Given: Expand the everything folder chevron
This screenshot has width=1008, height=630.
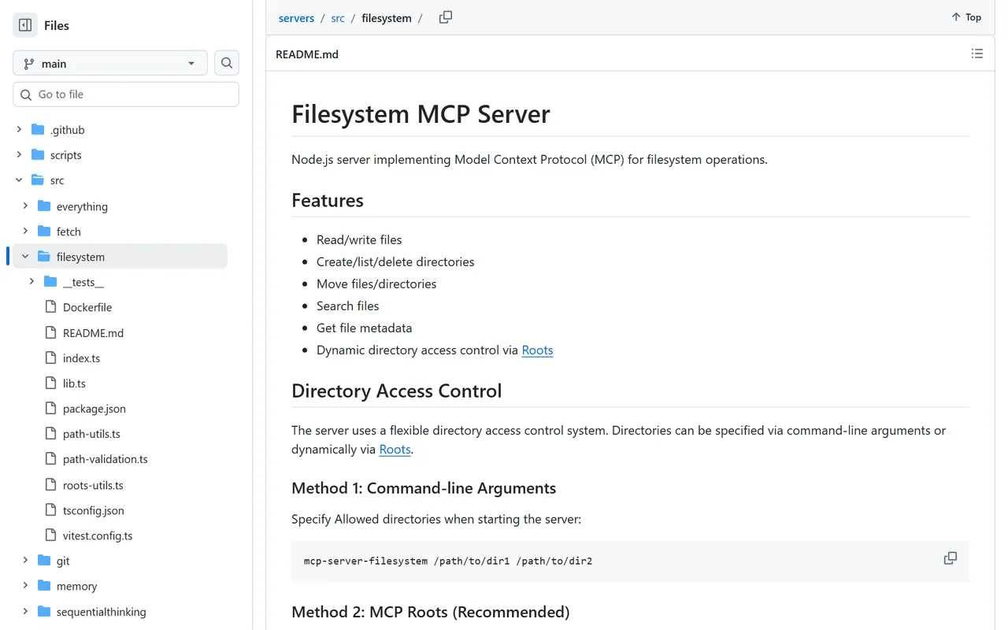Looking at the screenshot, I should [25, 206].
